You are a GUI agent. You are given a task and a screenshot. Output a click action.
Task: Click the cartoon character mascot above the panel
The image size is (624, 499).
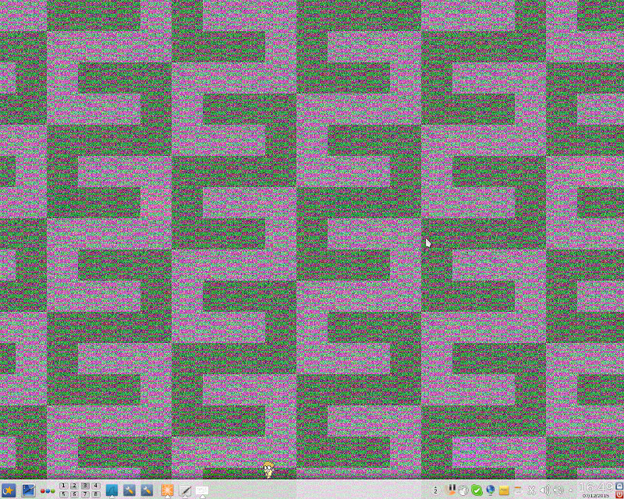268,469
